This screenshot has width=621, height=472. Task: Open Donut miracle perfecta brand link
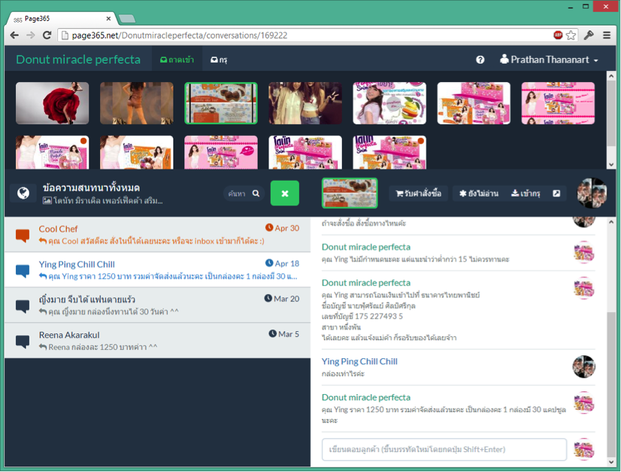click(78, 60)
